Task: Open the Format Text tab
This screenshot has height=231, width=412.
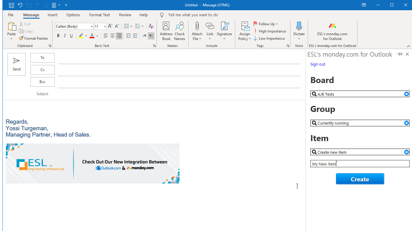Action: coord(100,15)
